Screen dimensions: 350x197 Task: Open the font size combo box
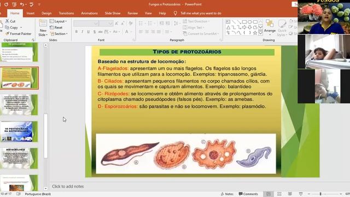click(106, 23)
